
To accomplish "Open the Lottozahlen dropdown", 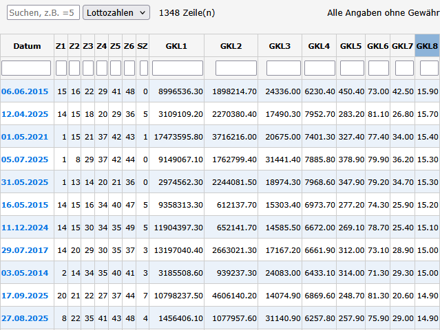I will [116, 12].
